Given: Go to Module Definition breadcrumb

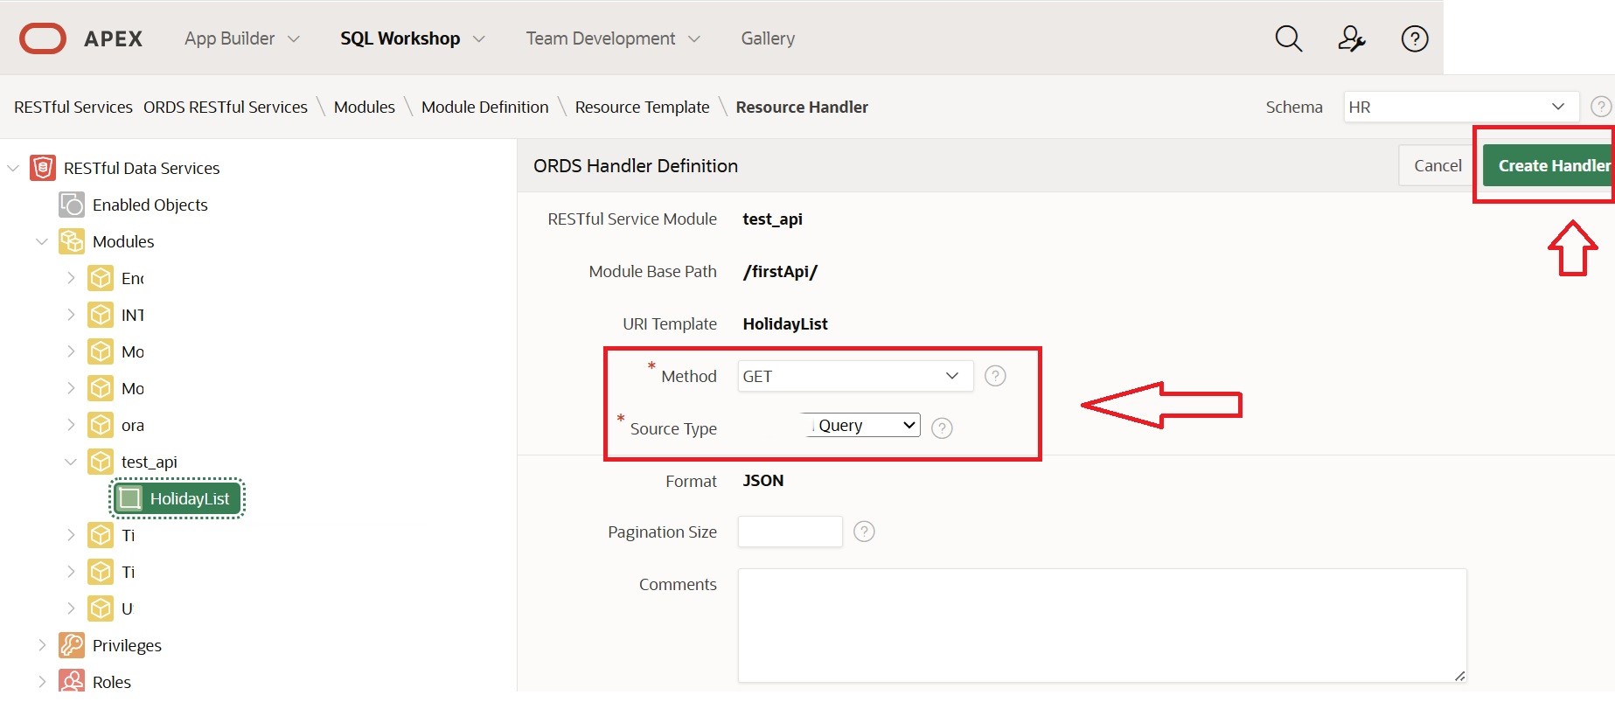Looking at the screenshot, I should point(485,107).
